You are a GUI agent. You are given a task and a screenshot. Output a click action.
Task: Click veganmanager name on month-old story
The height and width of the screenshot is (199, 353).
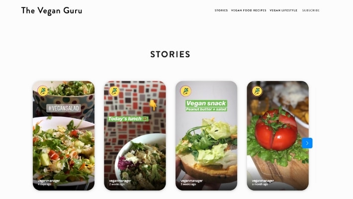(x=263, y=181)
